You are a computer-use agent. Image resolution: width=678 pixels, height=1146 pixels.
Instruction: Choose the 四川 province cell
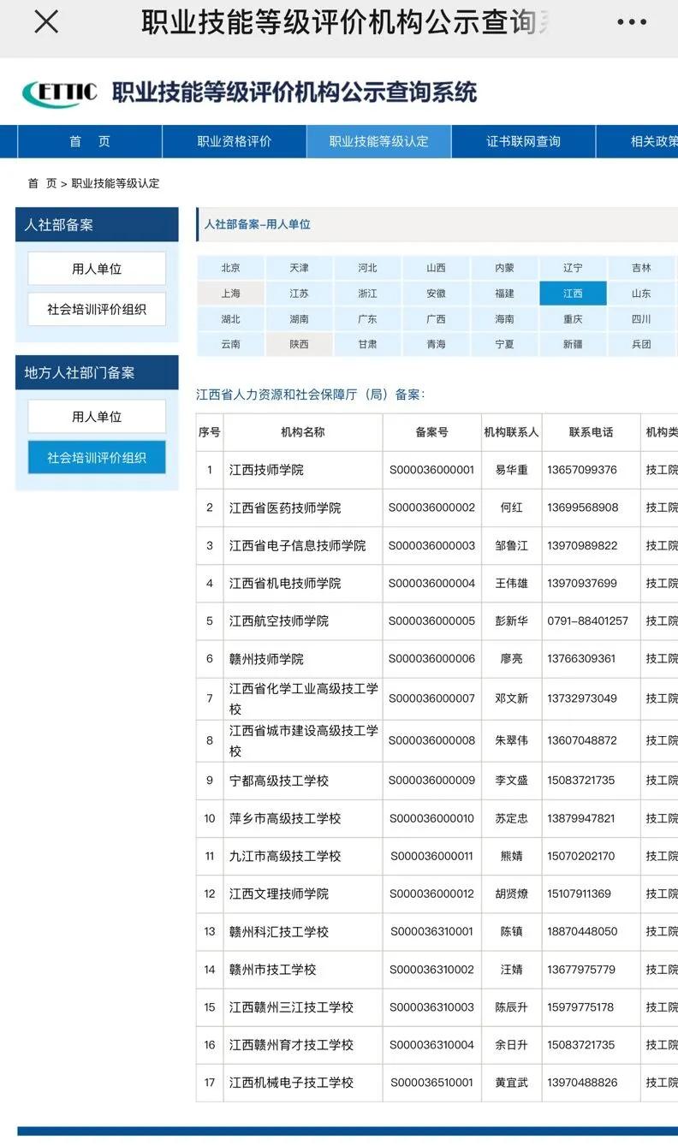[642, 319]
